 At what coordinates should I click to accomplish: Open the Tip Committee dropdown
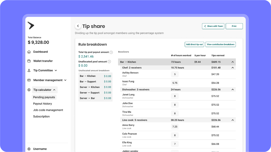(56, 70)
